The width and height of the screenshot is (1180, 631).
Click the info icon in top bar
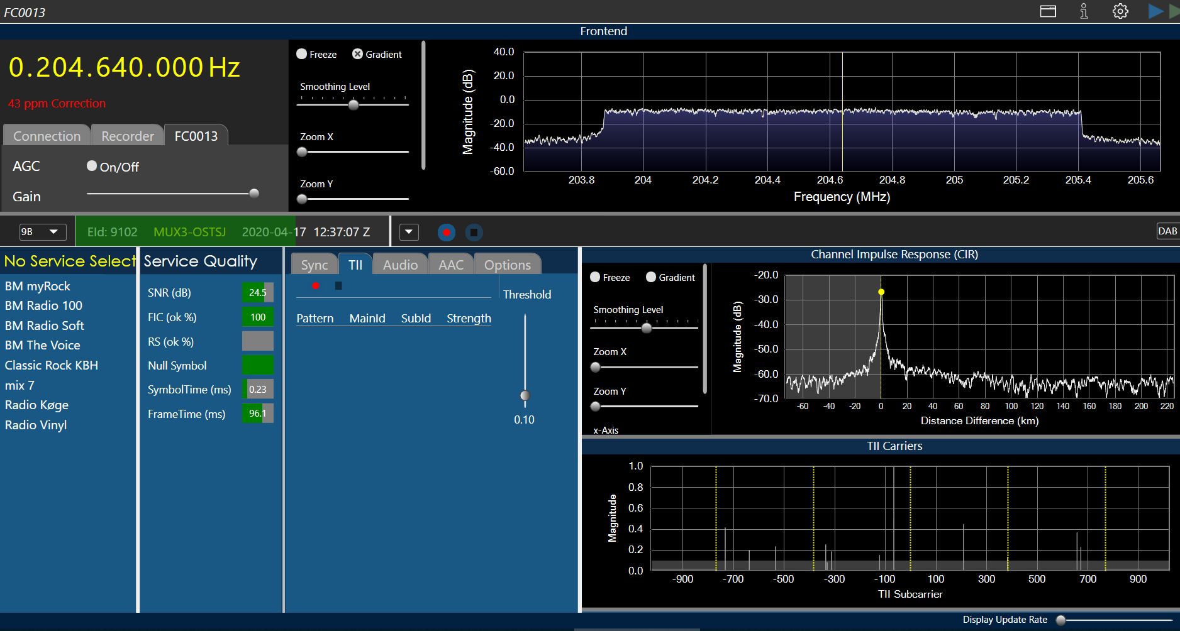tap(1084, 11)
